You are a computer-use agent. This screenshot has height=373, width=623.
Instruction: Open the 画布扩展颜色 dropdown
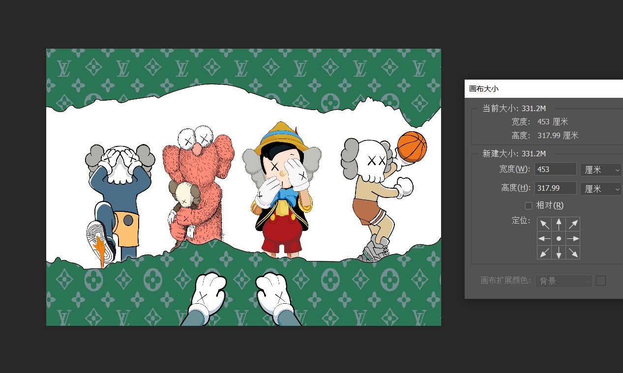click(x=564, y=281)
